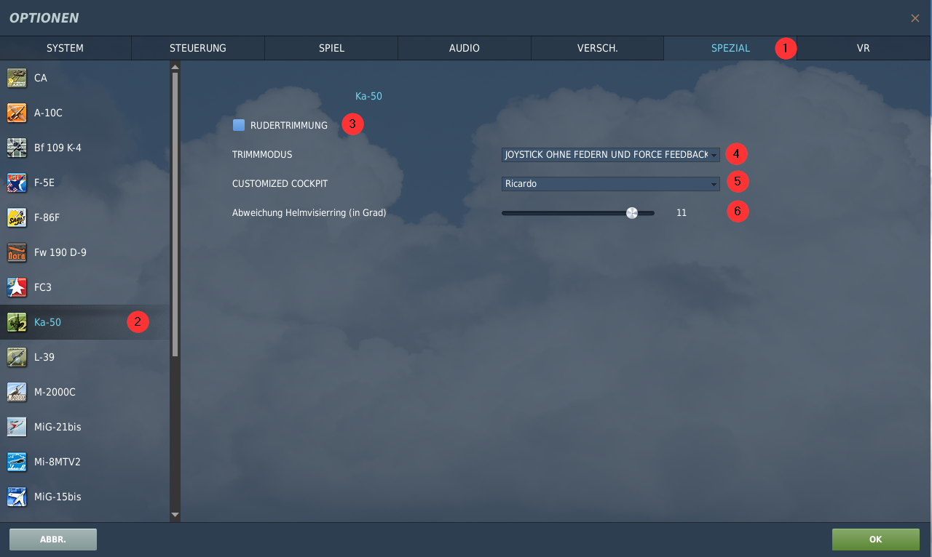Select the F-5E module icon

coord(17,183)
